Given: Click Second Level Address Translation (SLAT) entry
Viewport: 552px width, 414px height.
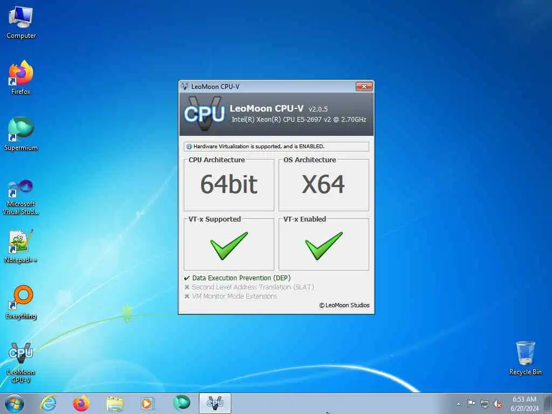Looking at the screenshot, I should (x=249, y=287).
